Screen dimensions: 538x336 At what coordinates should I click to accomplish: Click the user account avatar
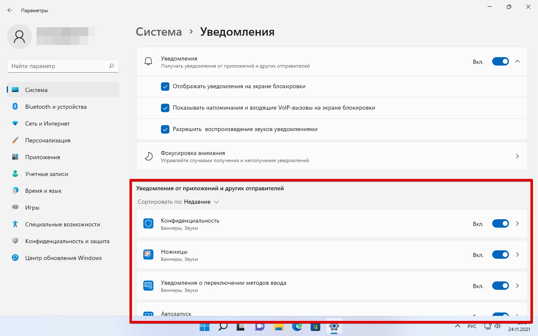click(x=19, y=37)
